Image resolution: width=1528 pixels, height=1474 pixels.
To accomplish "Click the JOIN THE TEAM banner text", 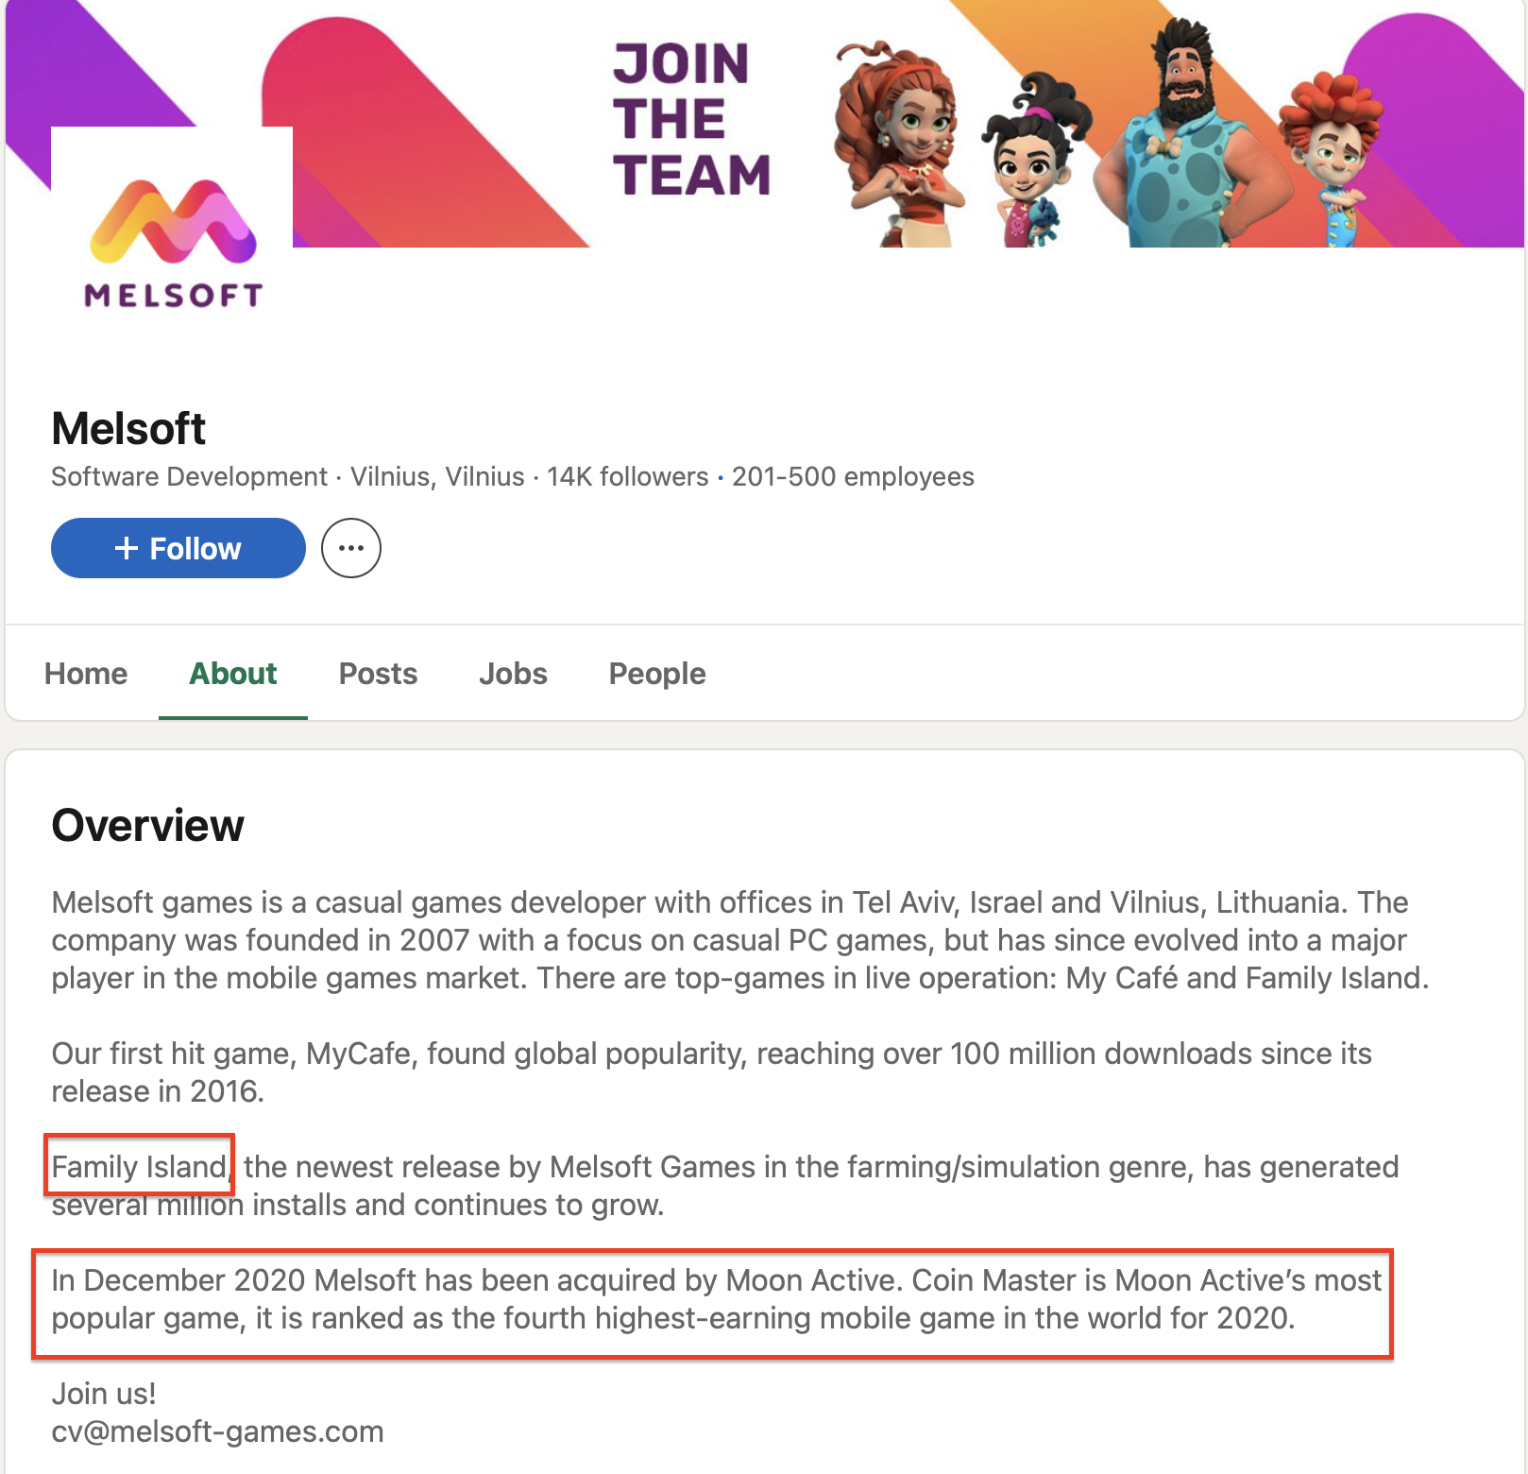I will click(691, 120).
